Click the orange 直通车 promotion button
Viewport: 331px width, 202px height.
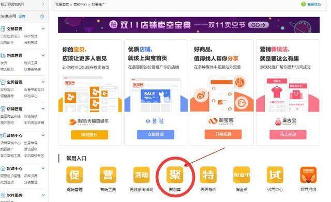point(89,135)
